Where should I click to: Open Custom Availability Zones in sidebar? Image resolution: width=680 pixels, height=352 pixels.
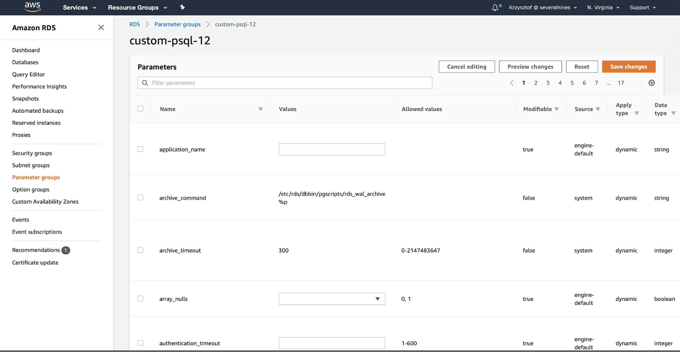coord(45,202)
